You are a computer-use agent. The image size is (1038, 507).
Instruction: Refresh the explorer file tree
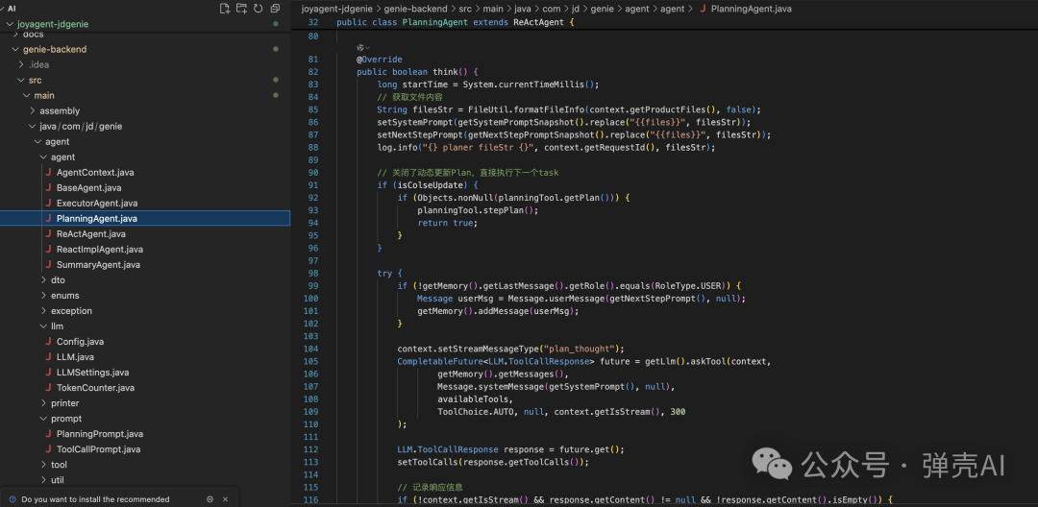259,9
